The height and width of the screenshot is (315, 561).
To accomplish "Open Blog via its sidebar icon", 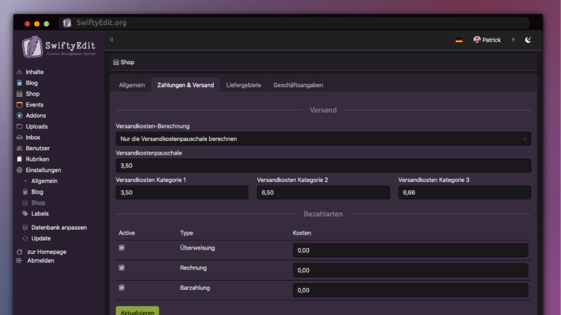I will point(20,83).
